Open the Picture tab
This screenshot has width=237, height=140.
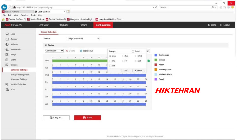pos(83,25)
